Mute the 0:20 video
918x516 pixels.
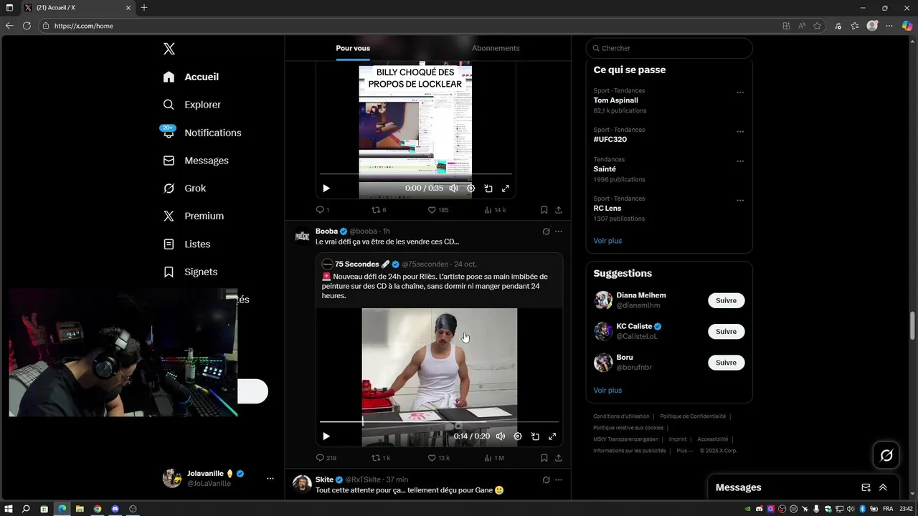click(501, 436)
